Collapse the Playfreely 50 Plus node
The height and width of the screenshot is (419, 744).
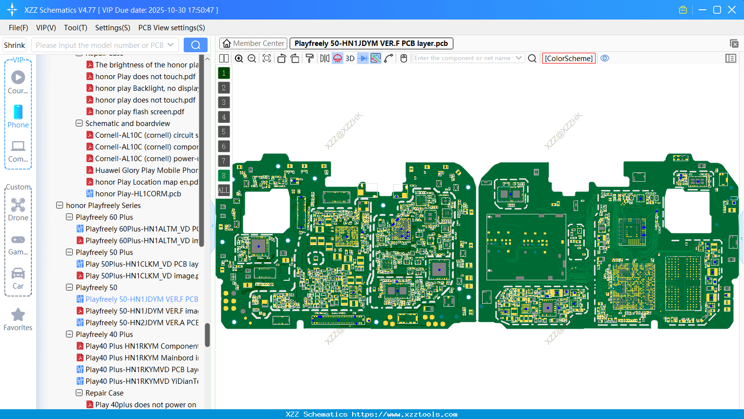[x=69, y=252]
